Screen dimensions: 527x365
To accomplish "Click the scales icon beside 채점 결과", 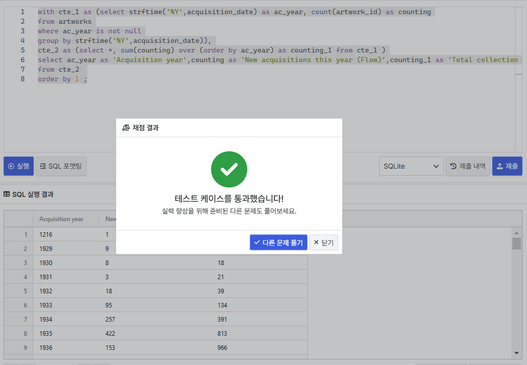I will 126,128.
